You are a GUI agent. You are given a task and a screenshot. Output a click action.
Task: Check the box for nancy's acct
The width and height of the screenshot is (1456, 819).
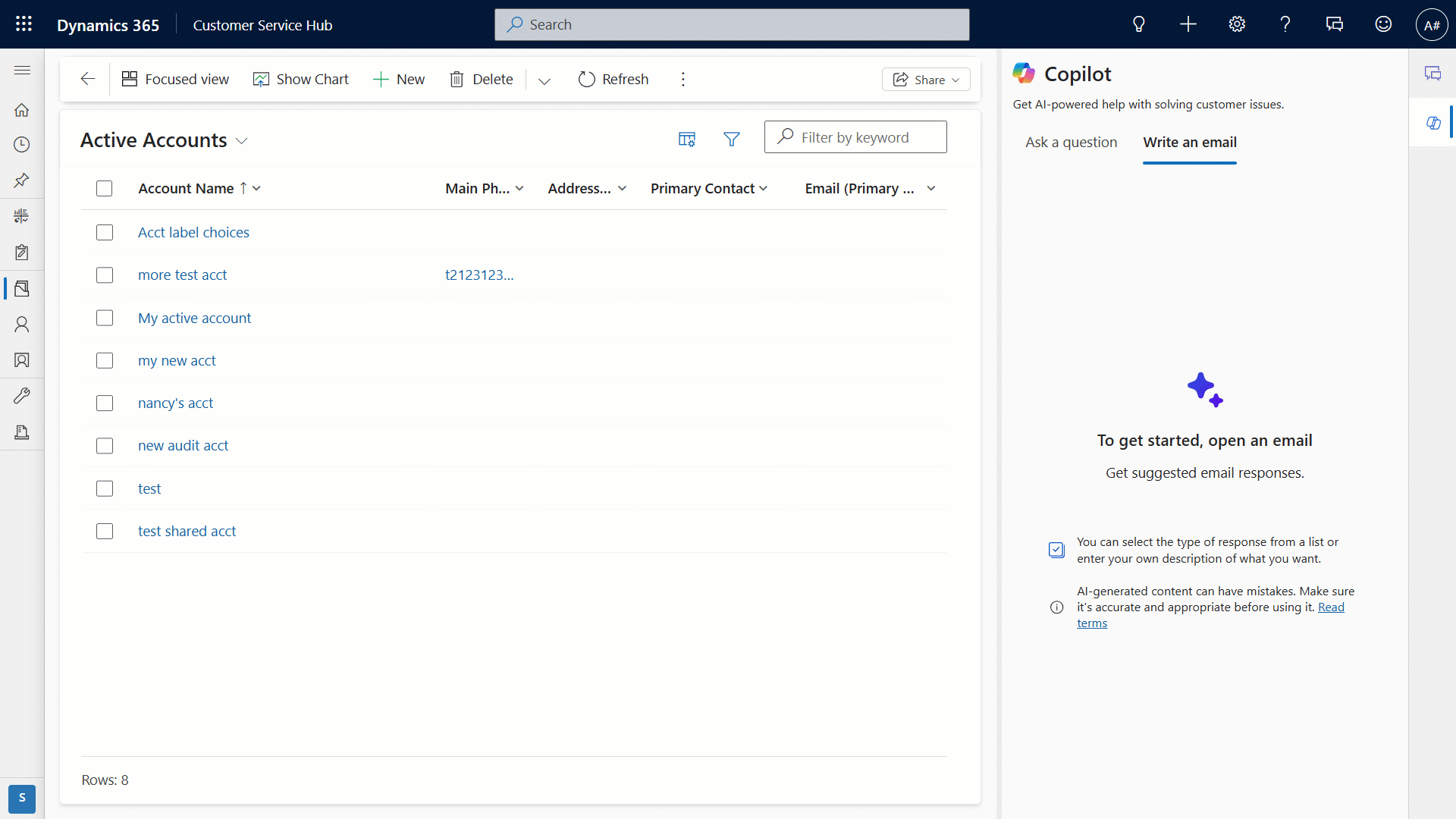pyautogui.click(x=105, y=403)
